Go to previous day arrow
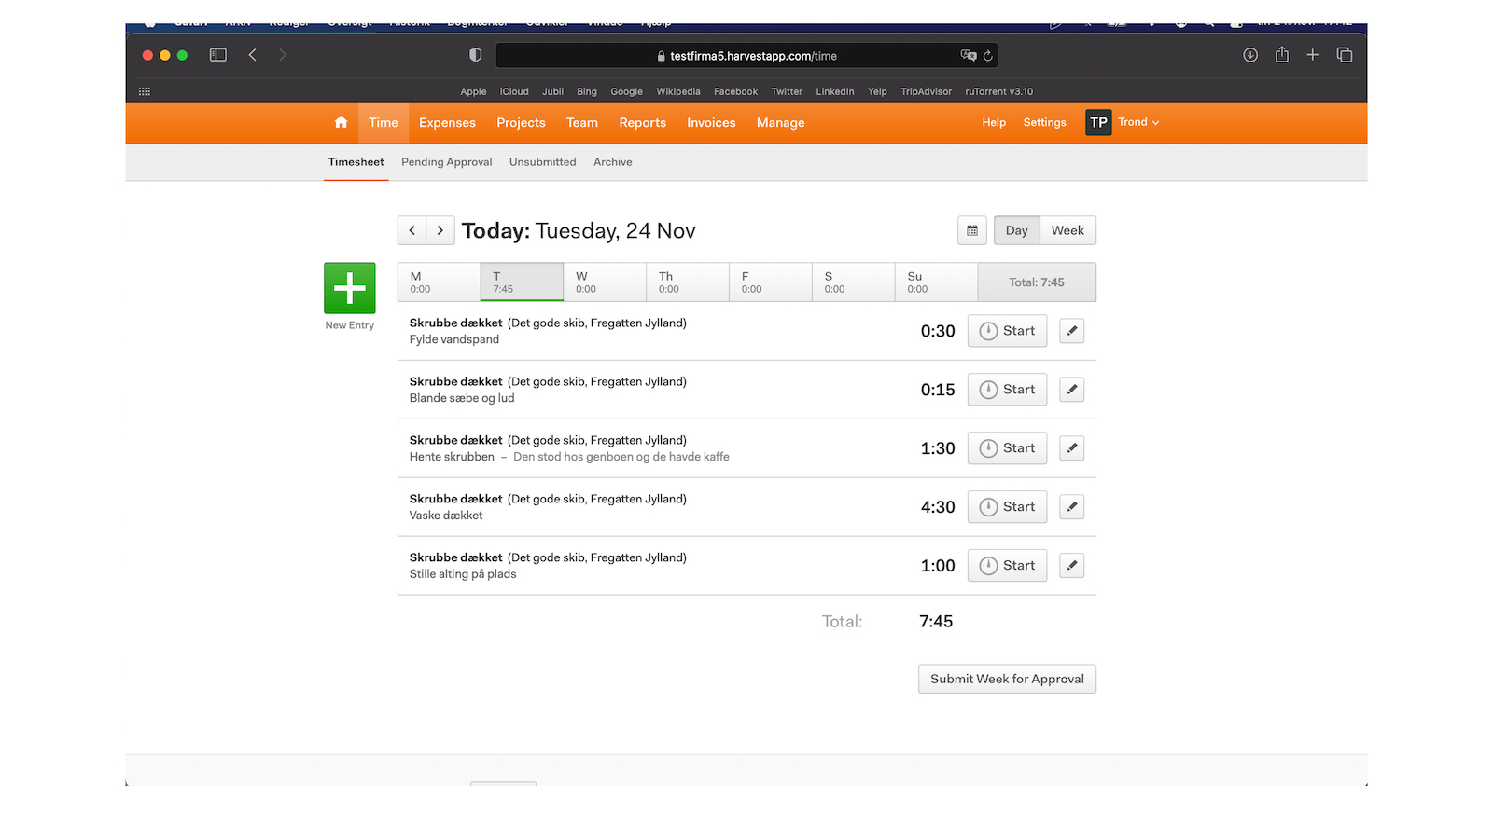Viewport: 1493px width, 839px height. 412,230
